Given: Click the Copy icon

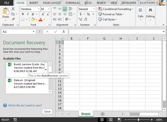Looking at the screenshot, I should tap(13, 14).
